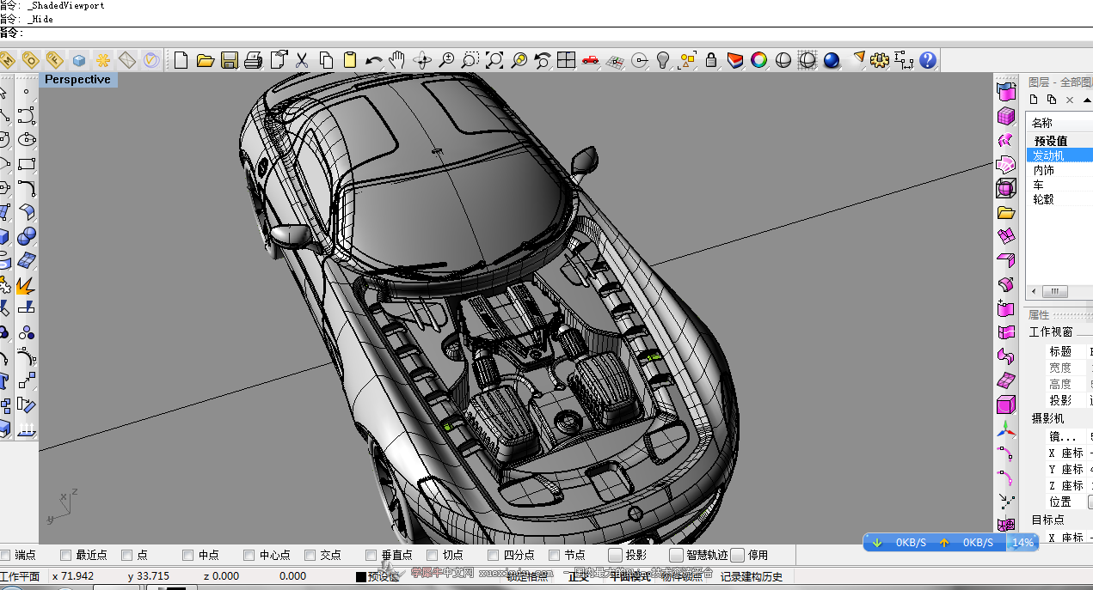
Task: Click the Zoom dynamic magnifier icon
Action: (x=446, y=60)
